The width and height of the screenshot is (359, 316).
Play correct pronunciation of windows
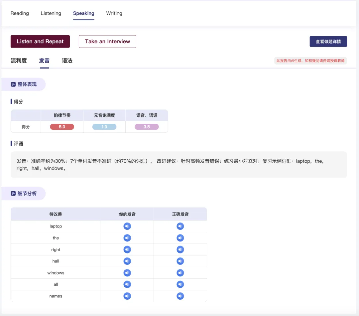click(x=180, y=273)
